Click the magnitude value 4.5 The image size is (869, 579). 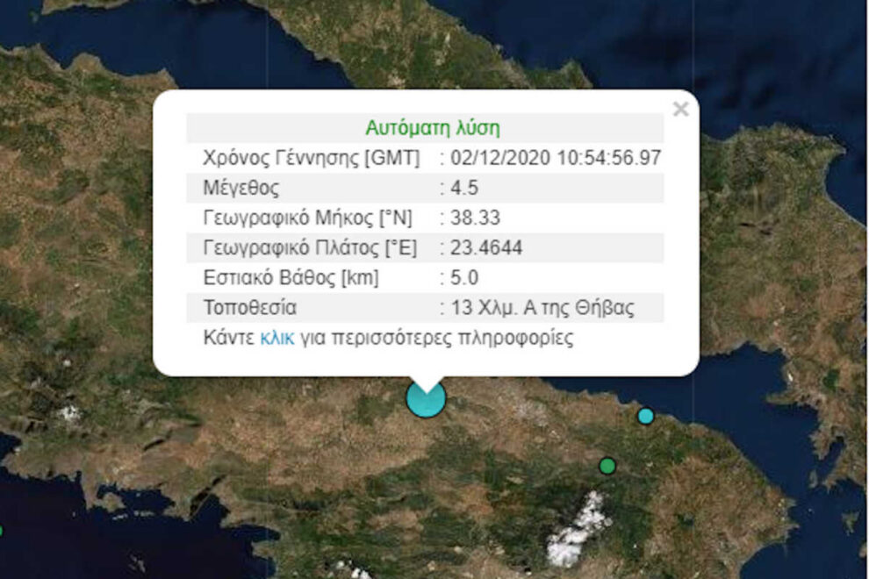(x=464, y=188)
